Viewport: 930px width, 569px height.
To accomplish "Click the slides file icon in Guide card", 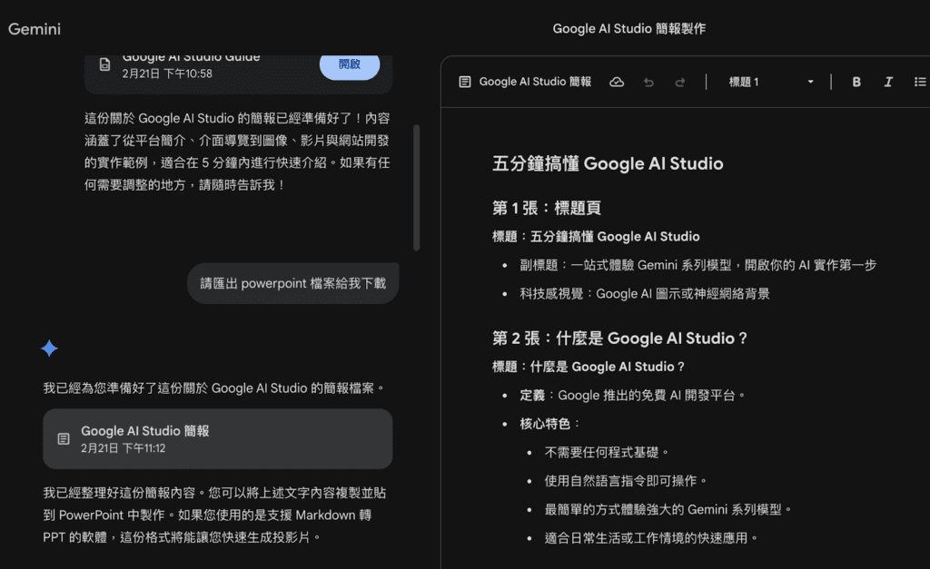I will 105,64.
